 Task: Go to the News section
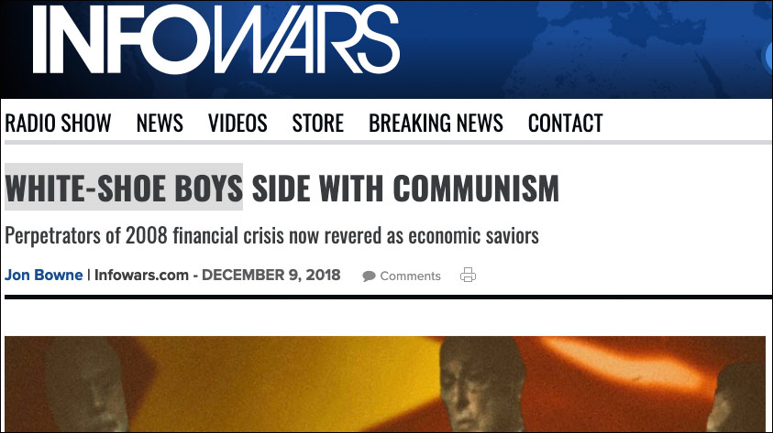click(160, 123)
